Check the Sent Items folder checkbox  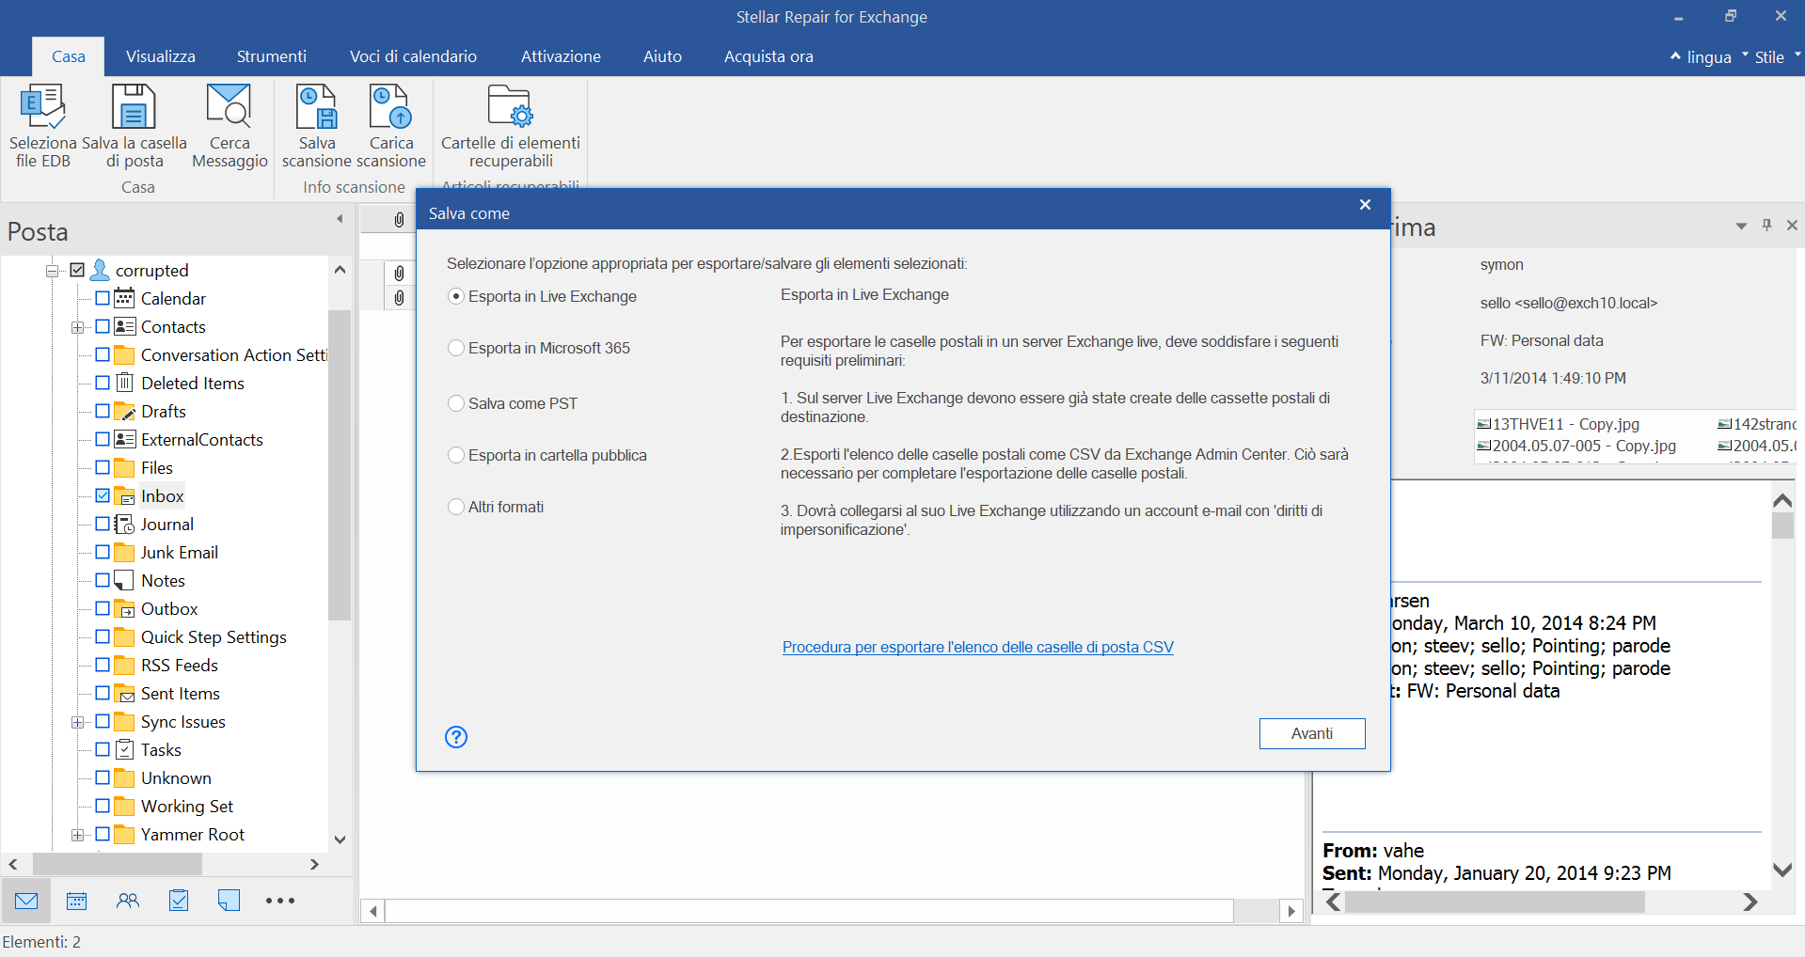coord(103,693)
